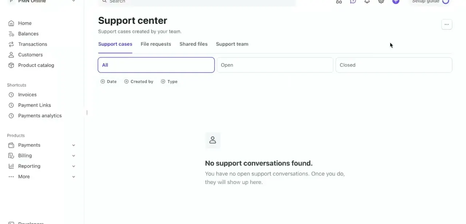Viewport: 466px width, 224px height.
Task: Select the Closed cases filter
Action: click(394, 65)
